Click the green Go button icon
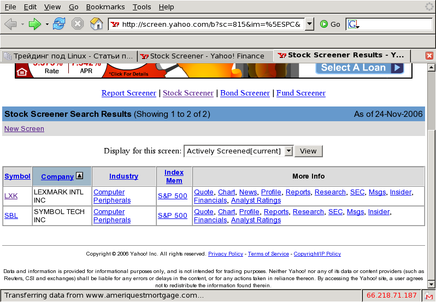The image size is (436, 302). tap(323, 24)
